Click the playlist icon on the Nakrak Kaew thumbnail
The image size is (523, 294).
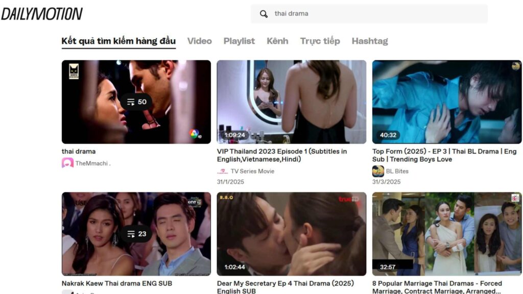137,233
